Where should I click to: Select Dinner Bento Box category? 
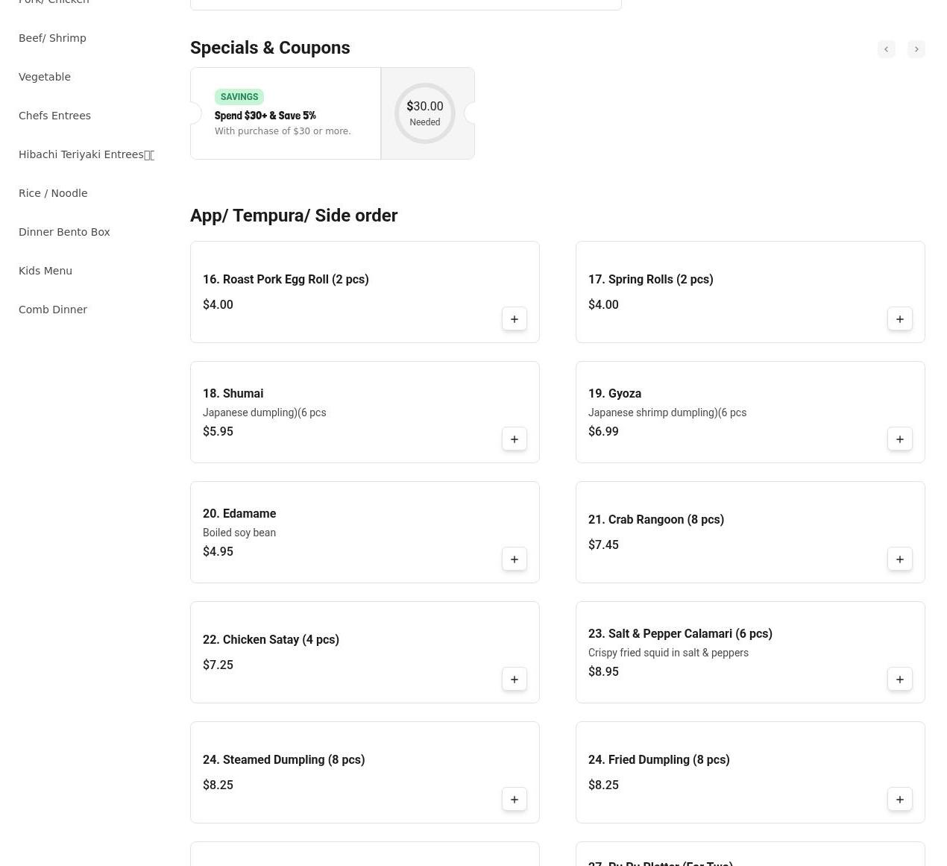pyautogui.click(x=64, y=232)
